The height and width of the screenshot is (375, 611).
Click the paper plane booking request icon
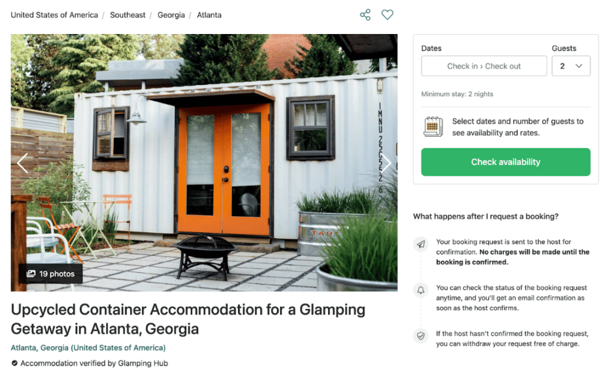(x=421, y=244)
